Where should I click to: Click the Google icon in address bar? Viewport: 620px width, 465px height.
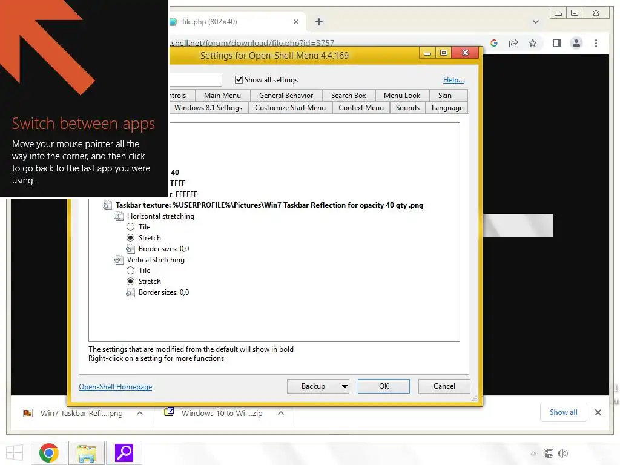[x=494, y=43]
